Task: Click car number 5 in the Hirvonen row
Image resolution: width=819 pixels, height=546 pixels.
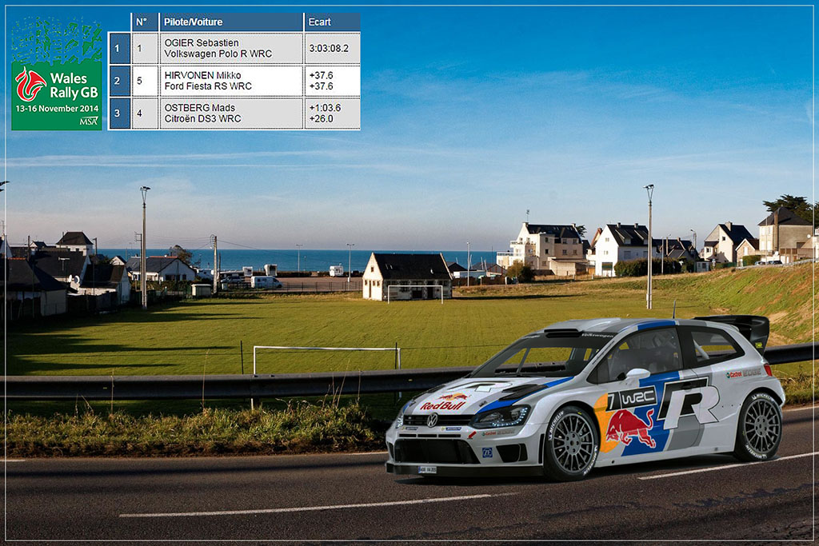Action: coord(139,81)
